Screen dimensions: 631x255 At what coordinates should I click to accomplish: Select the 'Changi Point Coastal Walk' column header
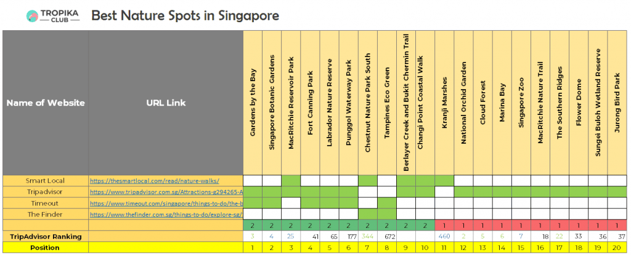425,103
